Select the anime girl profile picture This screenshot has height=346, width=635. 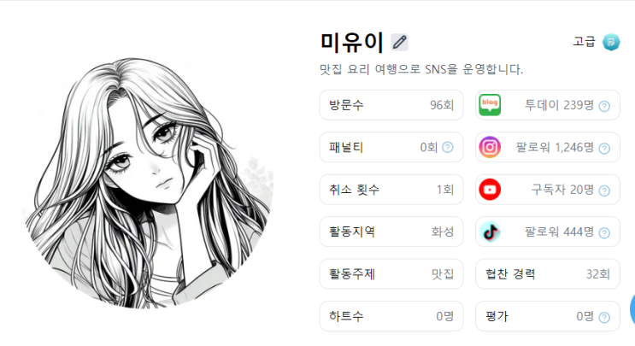point(147,183)
